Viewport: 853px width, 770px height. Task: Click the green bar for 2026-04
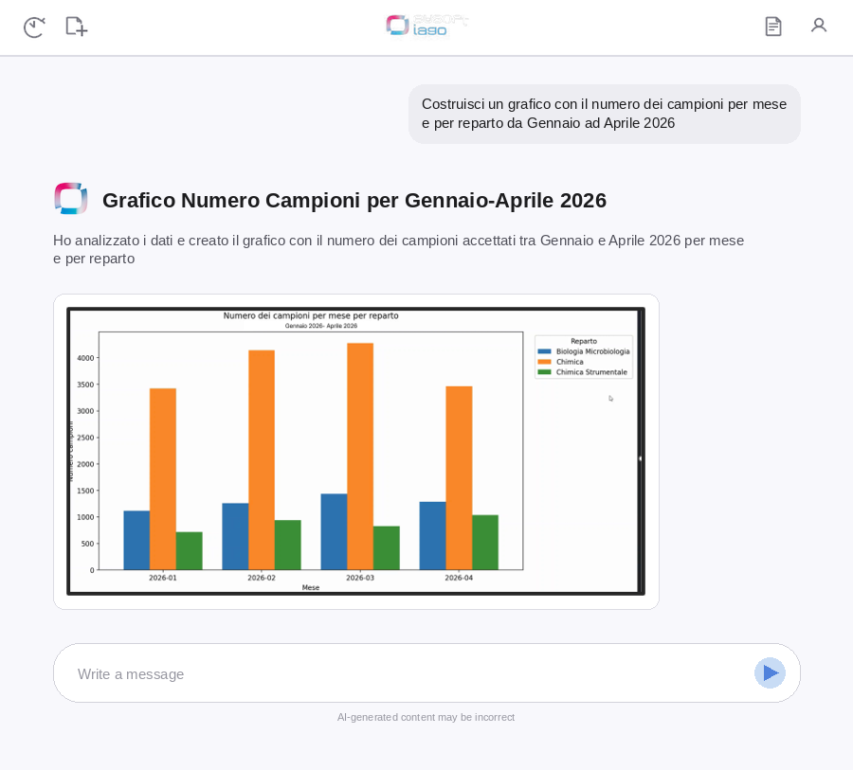(x=485, y=542)
